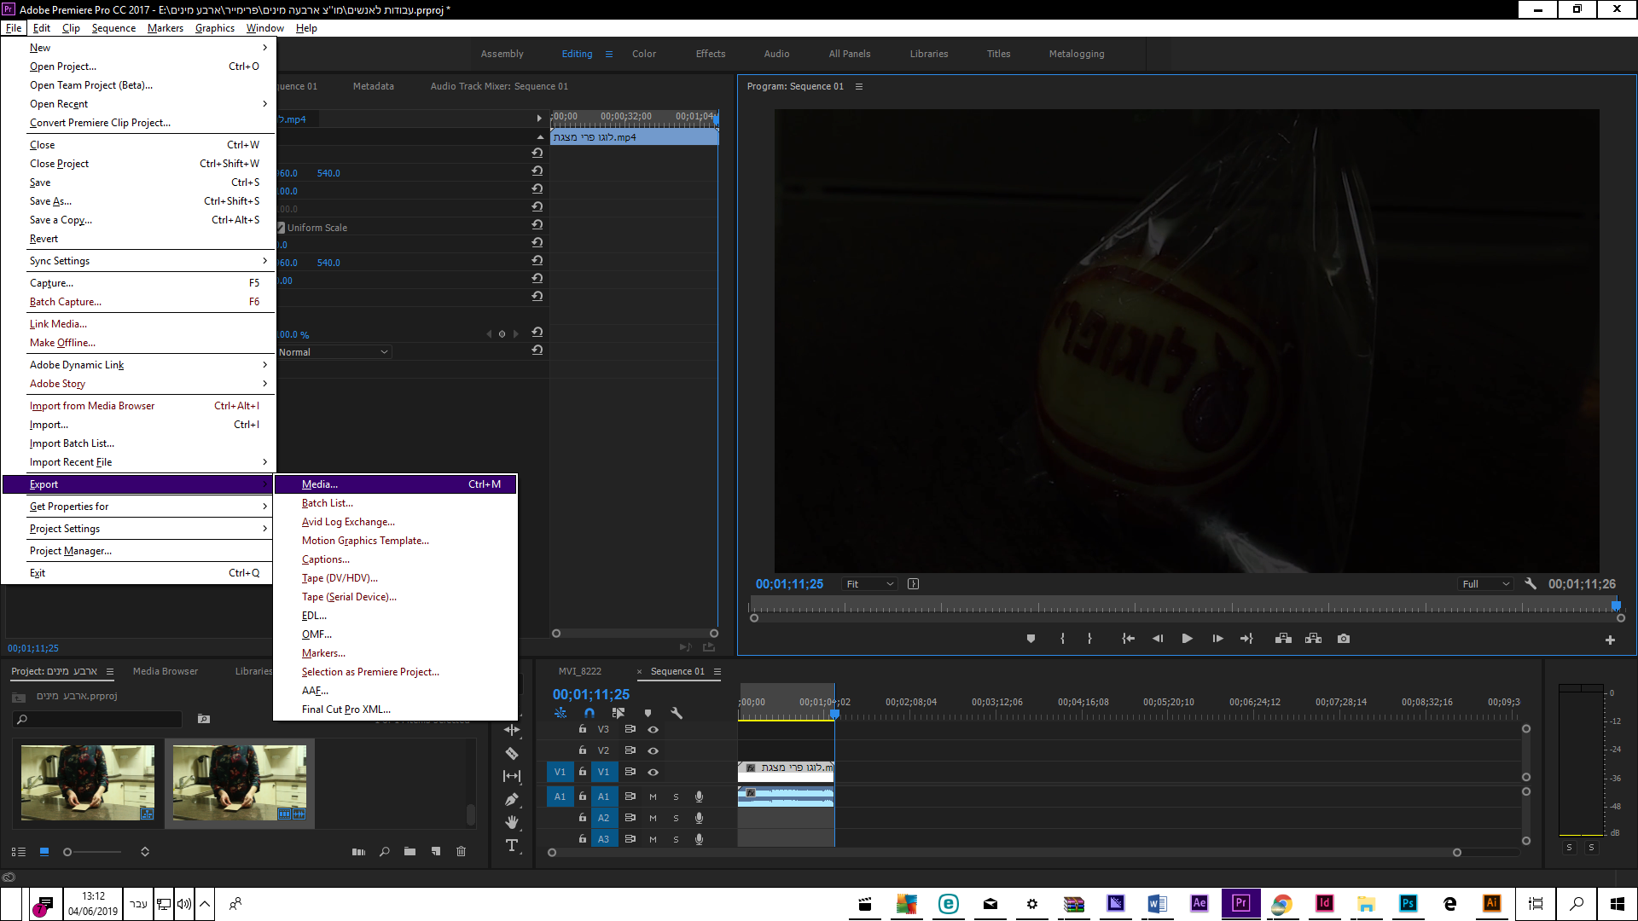Viewport: 1638px width, 921px height.
Task: Click Project Manager... menu entry
Action: 71,551
